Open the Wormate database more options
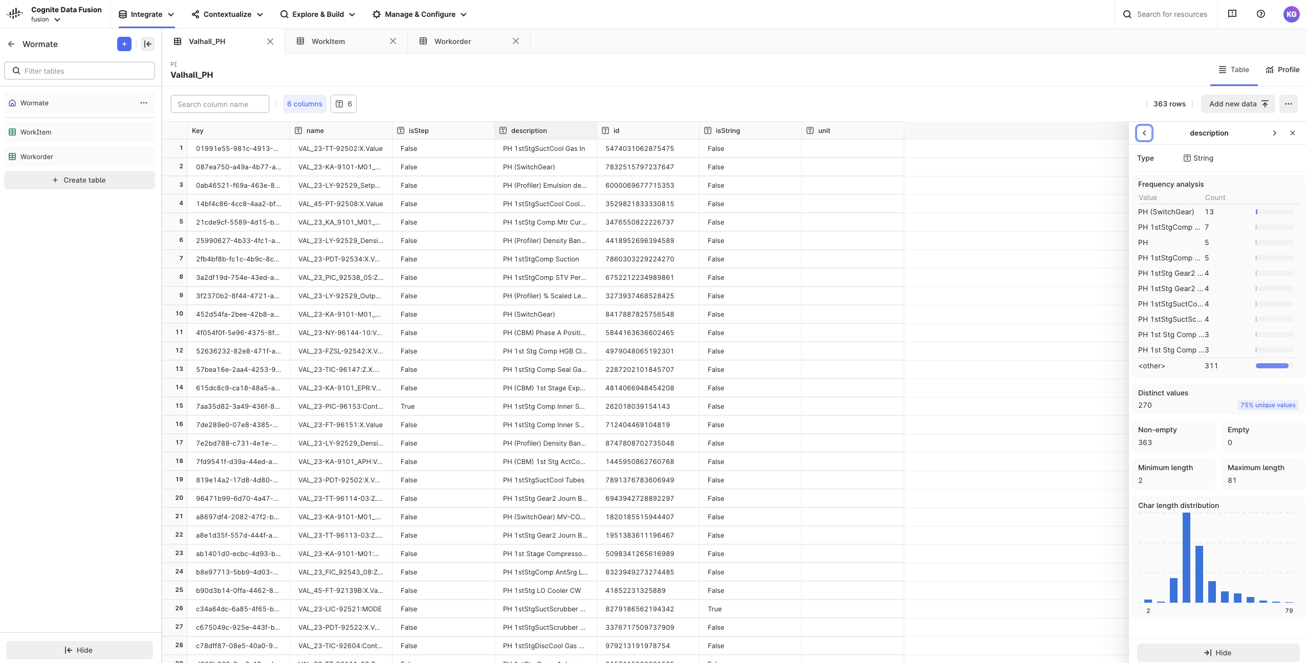Image resolution: width=1307 pixels, height=663 pixels. (x=144, y=103)
